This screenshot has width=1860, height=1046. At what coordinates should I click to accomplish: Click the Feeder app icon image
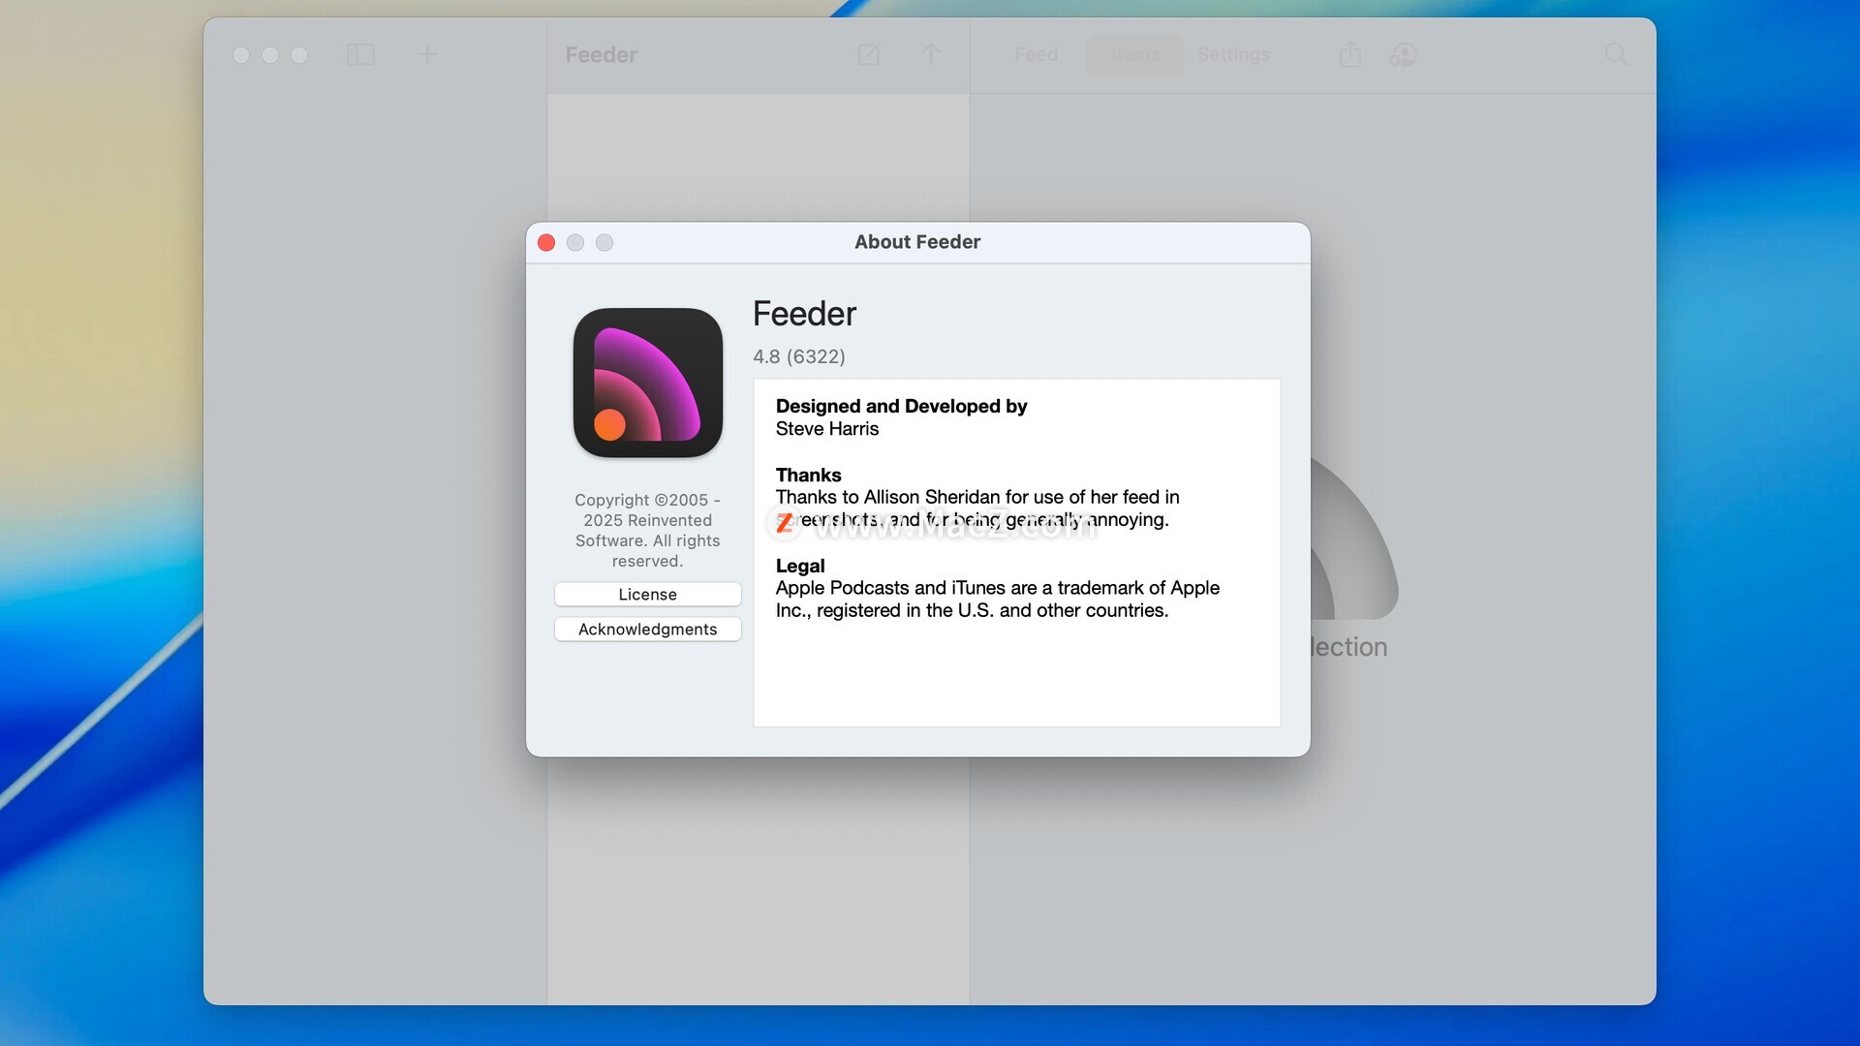[x=647, y=383]
